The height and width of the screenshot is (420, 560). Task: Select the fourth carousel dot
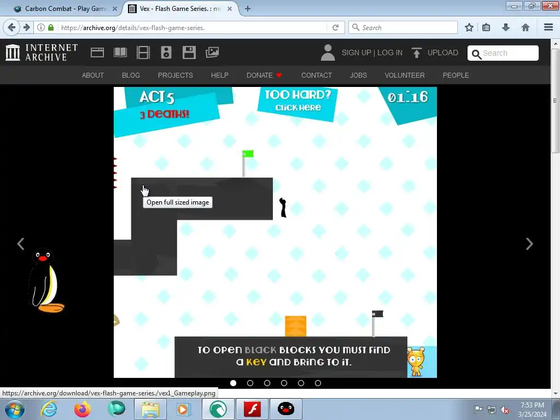click(284, 383)
